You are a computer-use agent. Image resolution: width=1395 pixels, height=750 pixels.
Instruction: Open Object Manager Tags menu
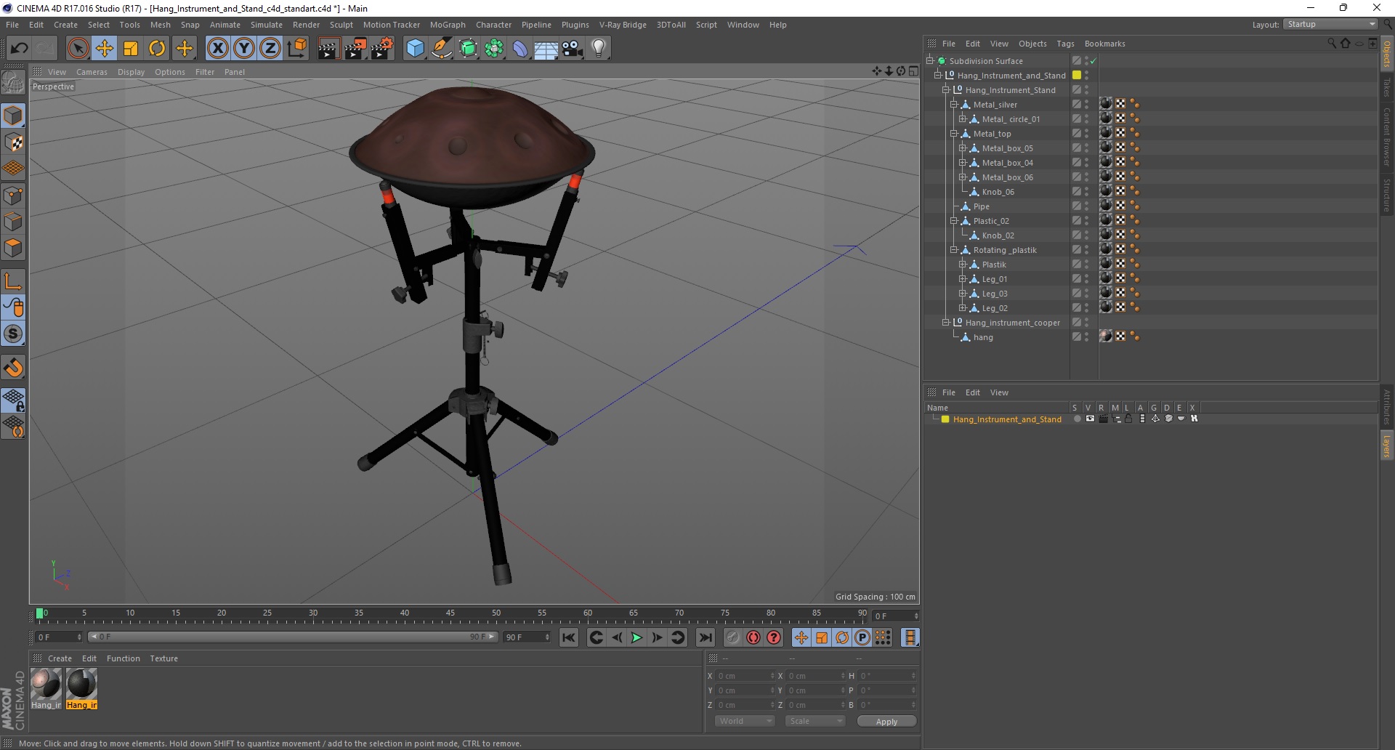coord(1065,44)
